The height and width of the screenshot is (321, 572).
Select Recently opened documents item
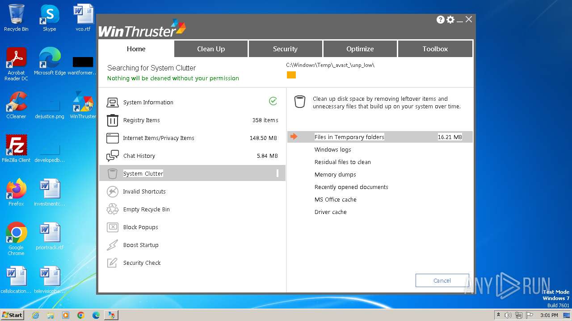click(x=351, y=187)
